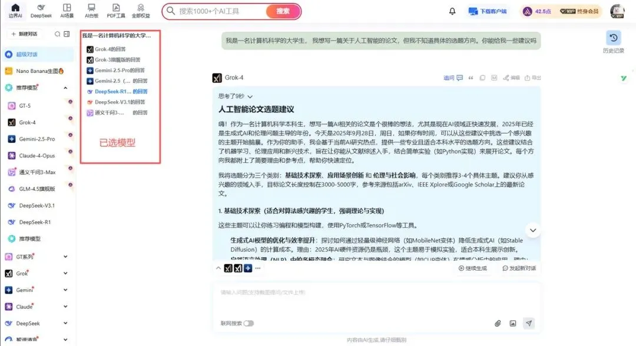The height and width of the screenshot is (346, 636).
Task: Open the 边界AI home tab
Action: pyautogui.click(x=15, y=11)
